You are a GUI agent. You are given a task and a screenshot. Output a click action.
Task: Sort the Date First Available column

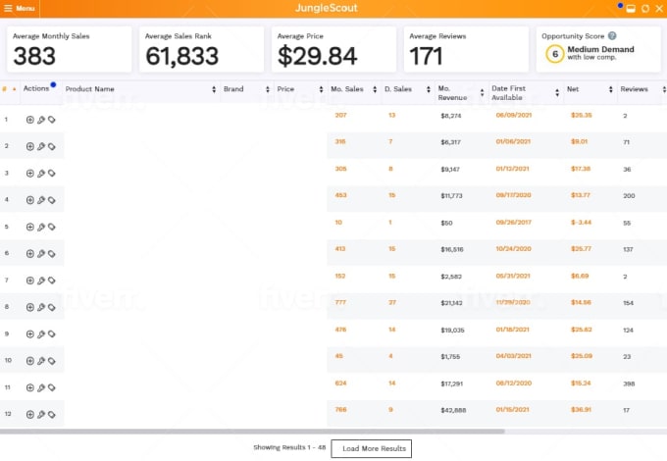557,93
